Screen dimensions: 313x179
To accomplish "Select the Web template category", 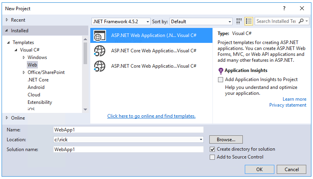I will pos(32,65).
